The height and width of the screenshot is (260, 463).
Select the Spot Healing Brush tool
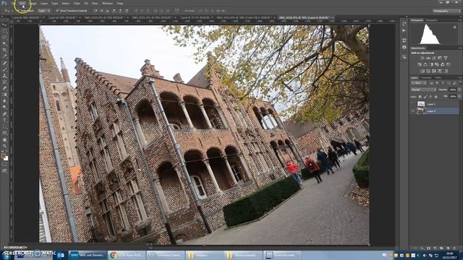pos(4,63)
